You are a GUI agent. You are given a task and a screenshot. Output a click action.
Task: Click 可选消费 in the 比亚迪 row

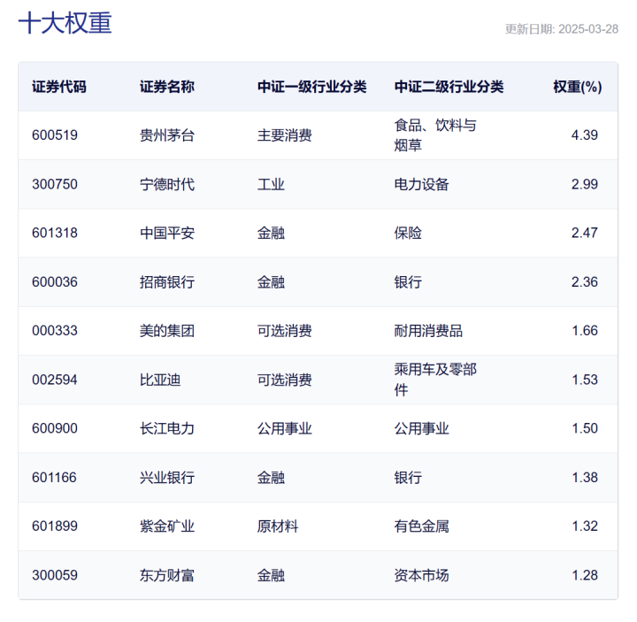click(x=284, y=380)
